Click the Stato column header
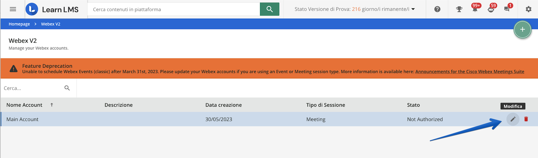Viewport: 538px width, 158px height. [x=413, y=105]
